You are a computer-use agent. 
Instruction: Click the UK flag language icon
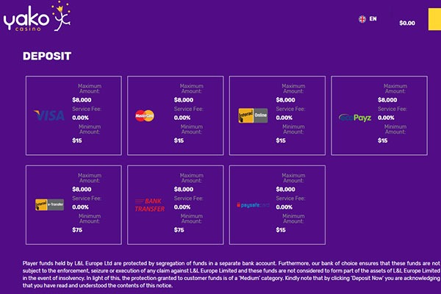tap(362, 19)
